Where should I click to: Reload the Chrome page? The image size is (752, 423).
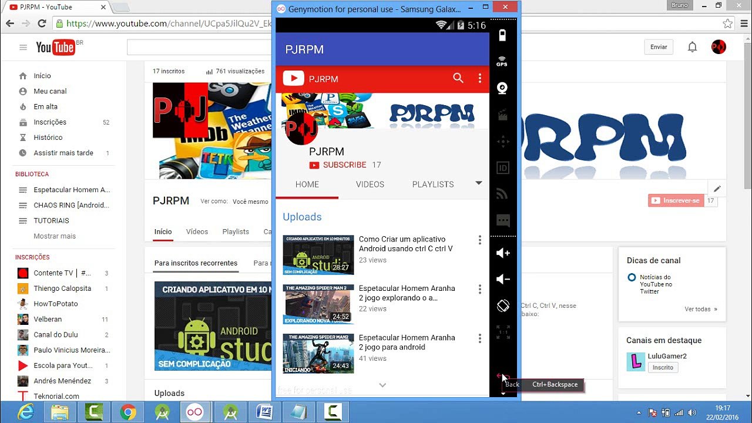(x=42, y=23)
